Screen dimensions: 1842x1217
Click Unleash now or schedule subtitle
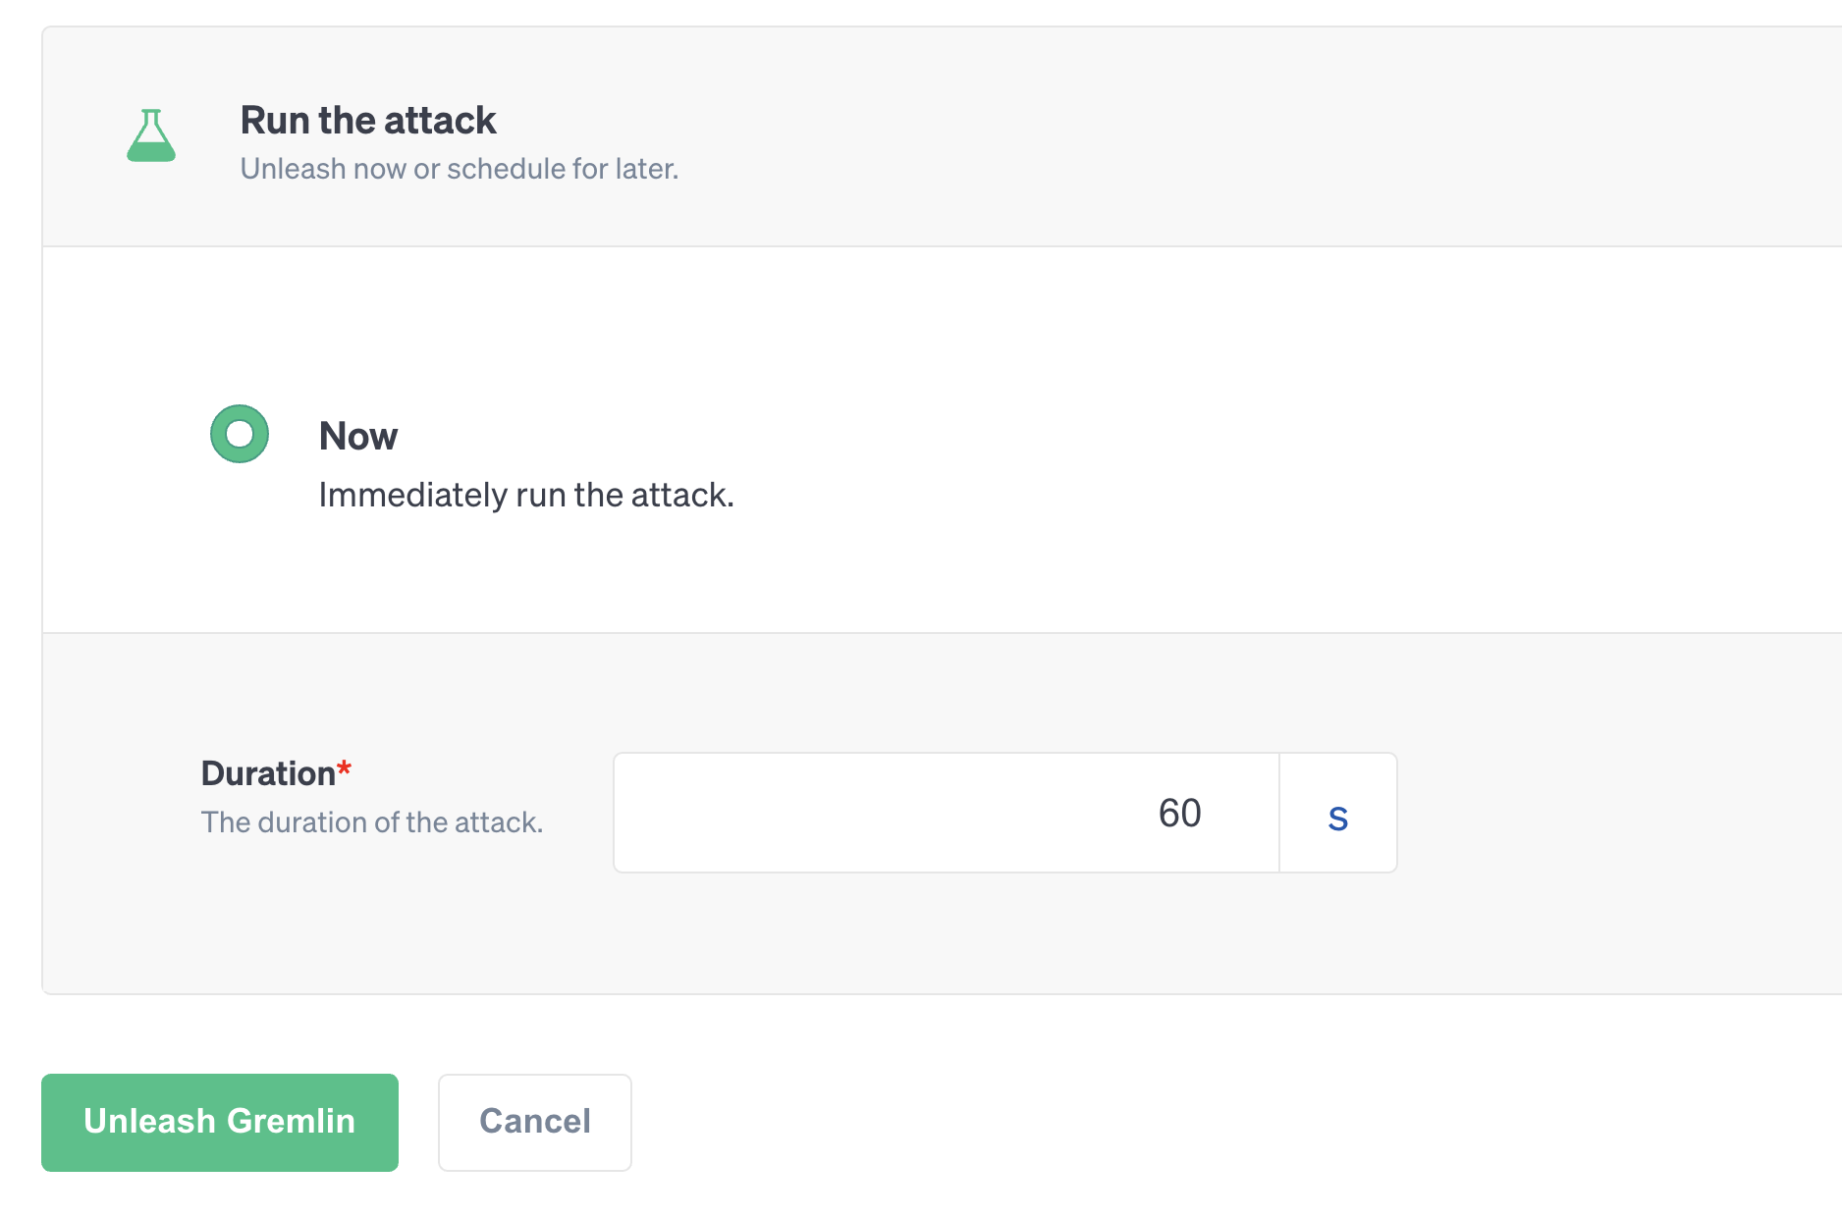click(x=460, y=169)
